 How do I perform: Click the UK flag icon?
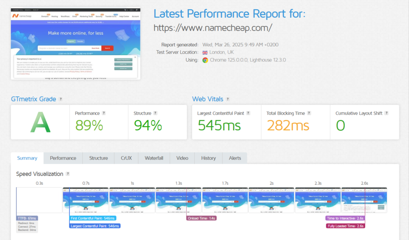(205, 52)
